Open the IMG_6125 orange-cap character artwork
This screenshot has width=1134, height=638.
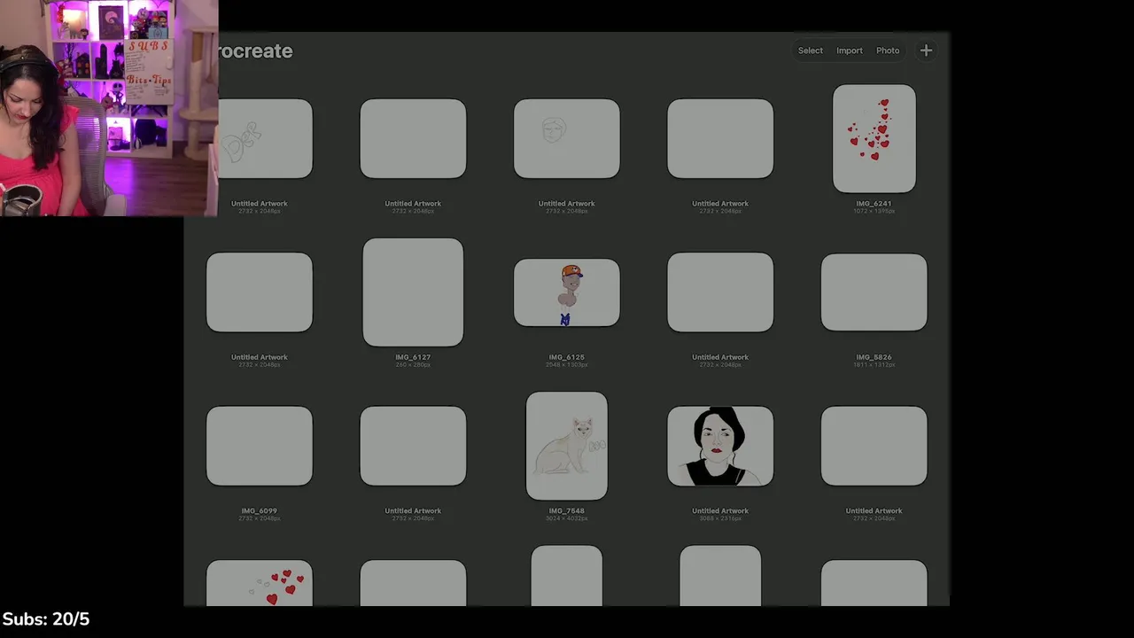[567, 292]
